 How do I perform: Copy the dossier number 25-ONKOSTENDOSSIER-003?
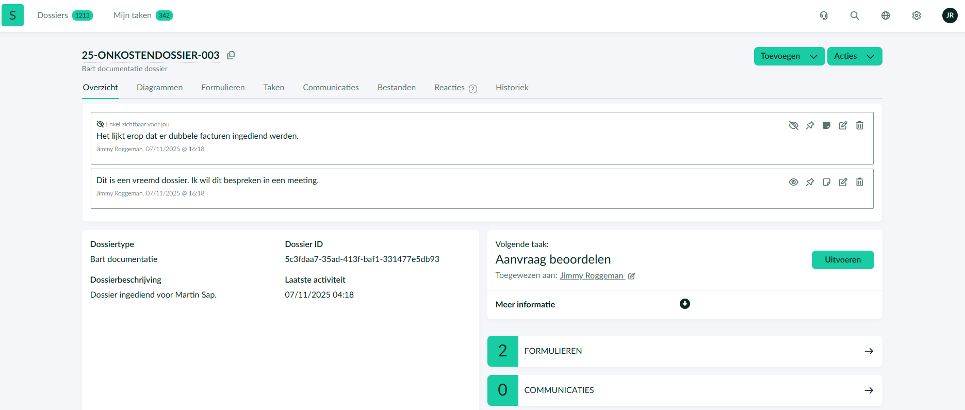tap(231, 55)
